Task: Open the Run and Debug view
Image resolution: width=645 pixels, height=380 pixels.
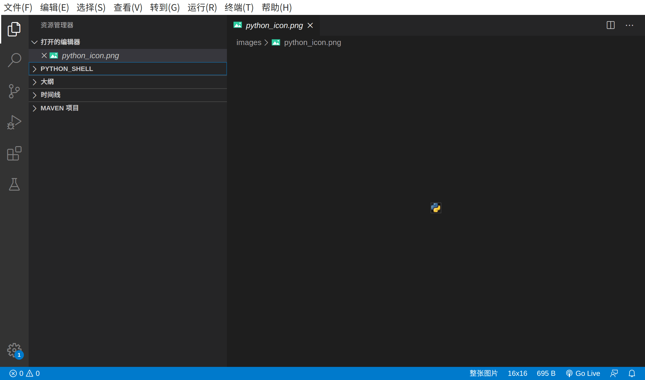Action: [x=14, y=122]
